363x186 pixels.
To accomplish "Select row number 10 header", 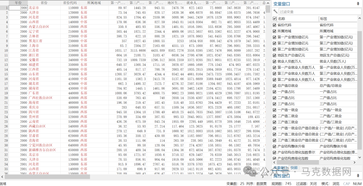I will pyautogui.click(x=4, y=50).
